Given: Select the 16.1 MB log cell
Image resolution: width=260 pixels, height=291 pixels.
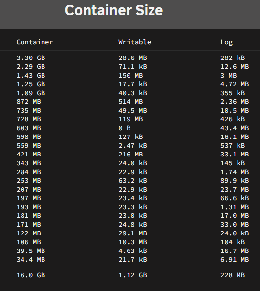Looking at the screenshot, I should pos(235,137).
